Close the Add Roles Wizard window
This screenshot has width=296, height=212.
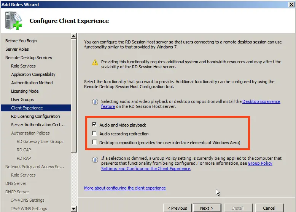(291, 5)
